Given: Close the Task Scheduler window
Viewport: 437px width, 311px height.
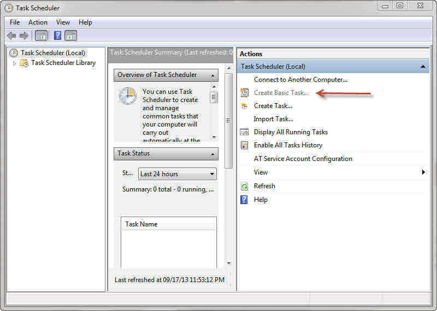Looking at the screenshot, I should pyautogui.click(x=421, y=5).
